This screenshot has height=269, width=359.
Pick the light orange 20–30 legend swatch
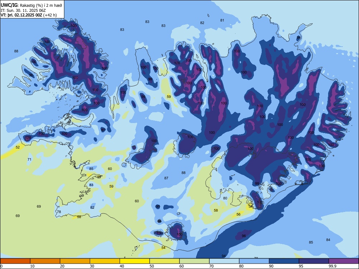75,261
